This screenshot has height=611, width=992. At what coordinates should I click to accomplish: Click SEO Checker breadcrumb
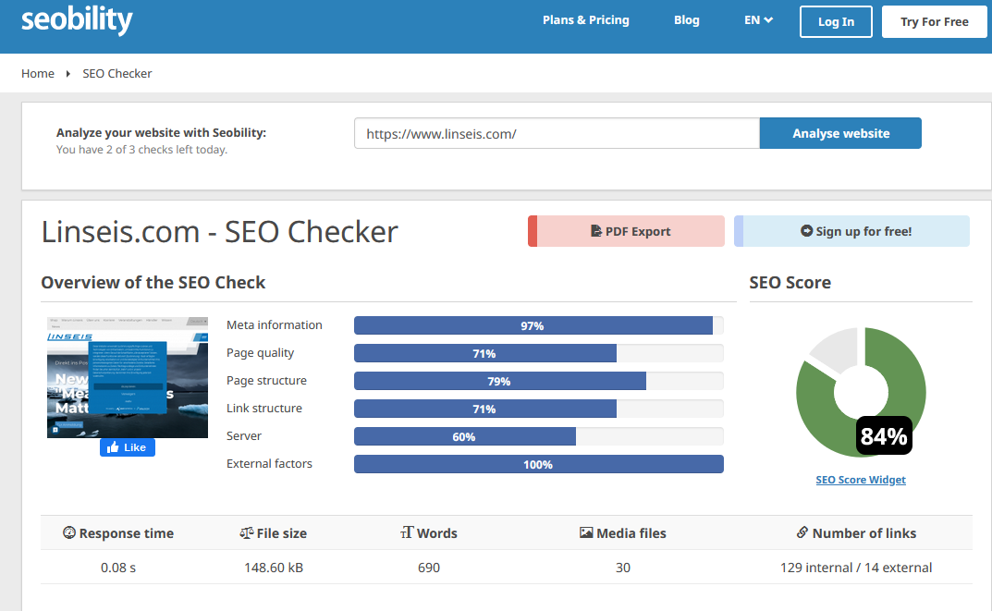point(117,73)
